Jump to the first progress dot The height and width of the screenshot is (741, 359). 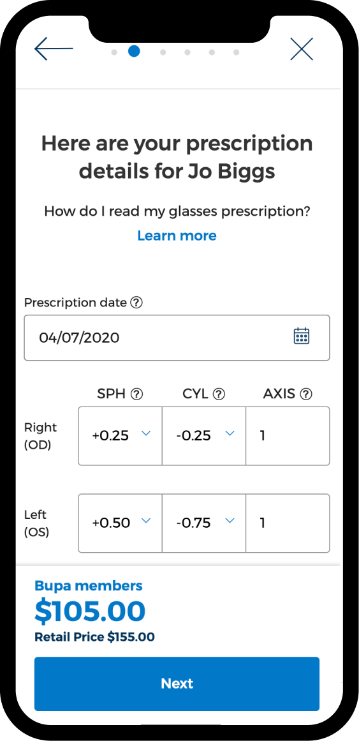coord(114,52)
